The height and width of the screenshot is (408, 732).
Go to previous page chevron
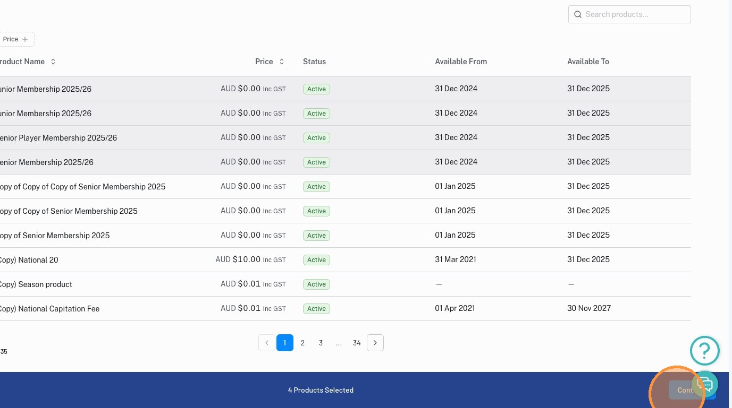click(x=267, y=343)
